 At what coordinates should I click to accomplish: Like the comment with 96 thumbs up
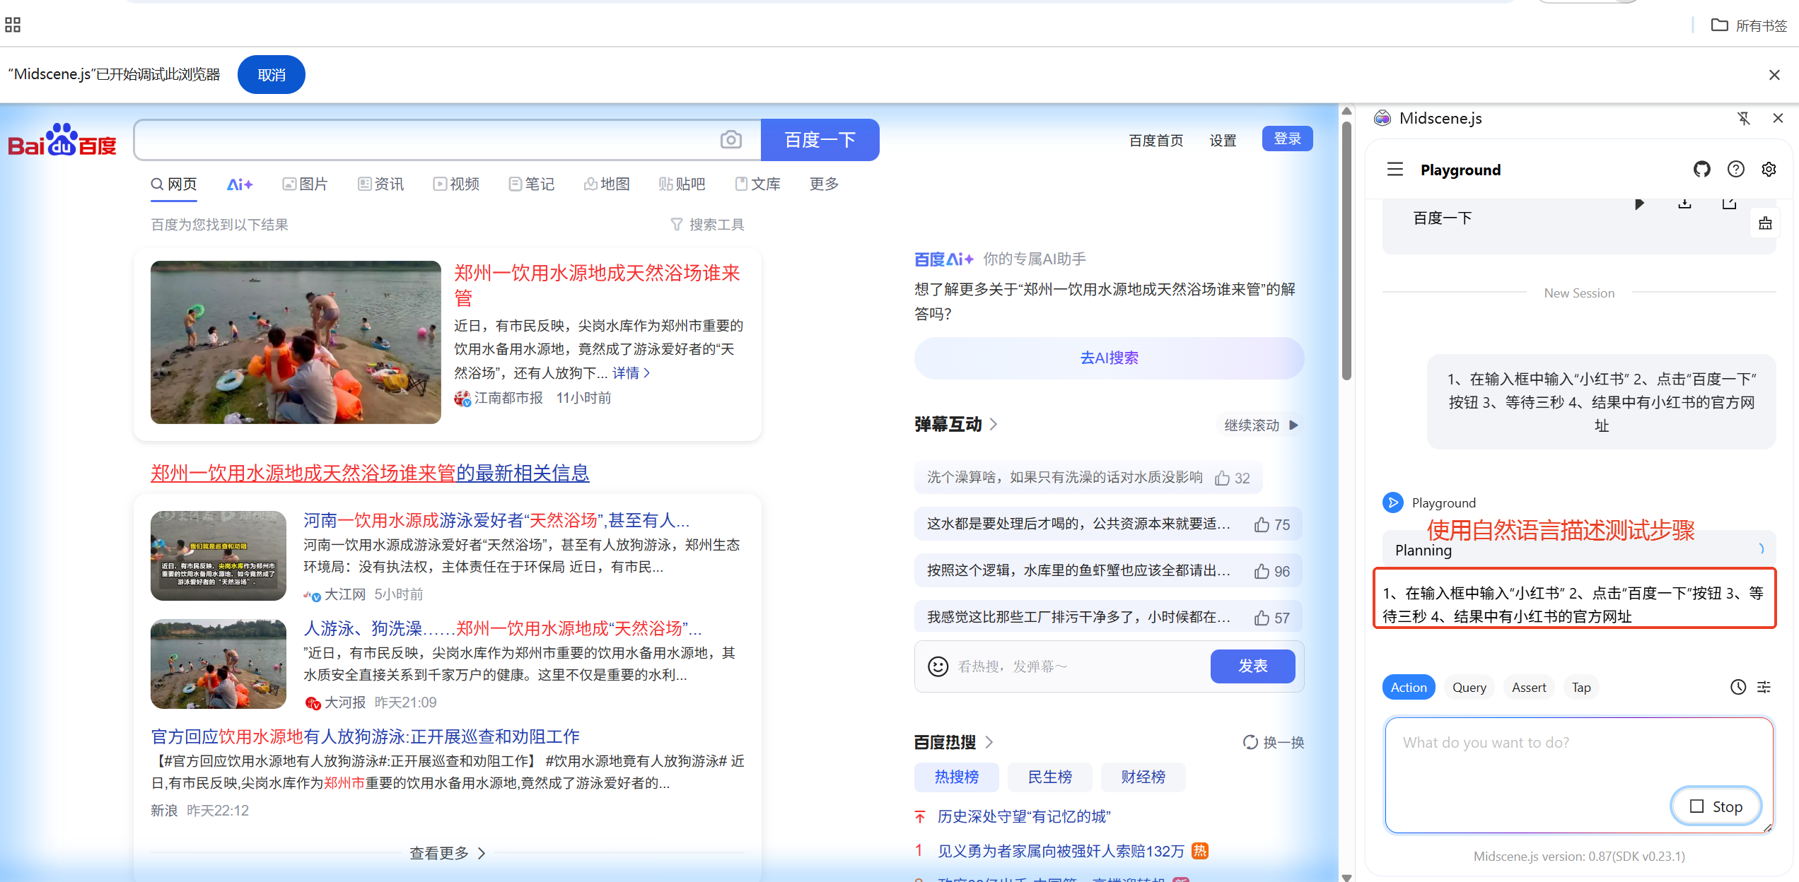pos(1262,572)
